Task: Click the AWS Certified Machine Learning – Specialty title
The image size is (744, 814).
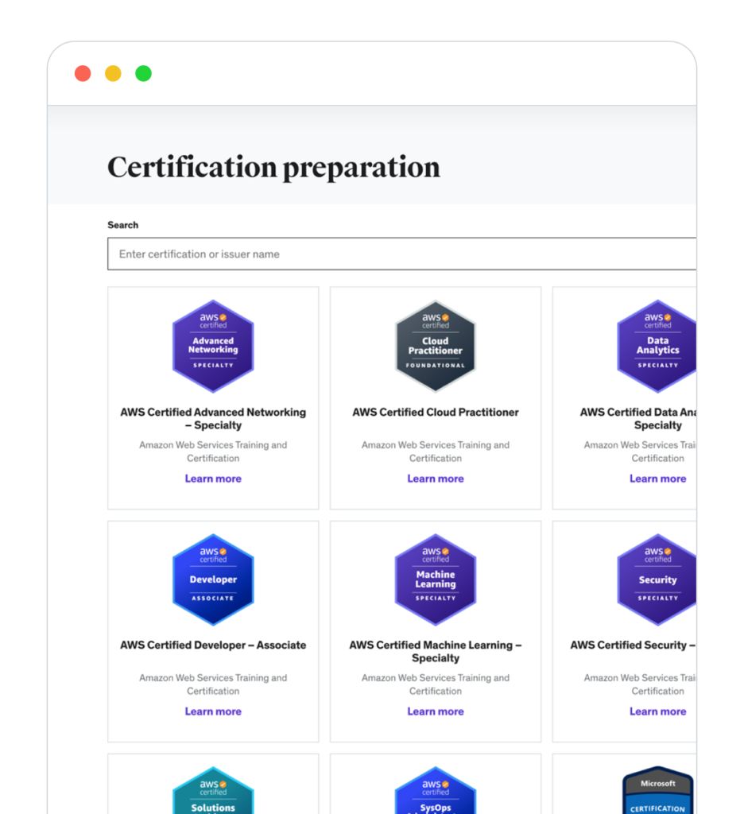Action: click(435, 651)
